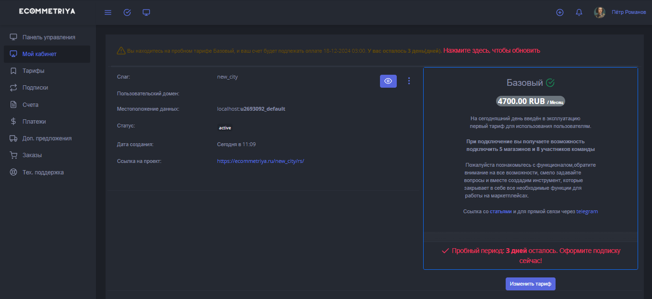Click the monitor icon in top bar
The height and width of the screenshot is (299, 652).
146,12
